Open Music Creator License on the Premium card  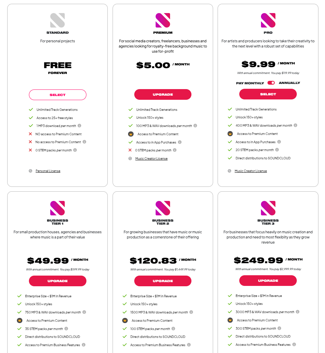pos(151,158)
